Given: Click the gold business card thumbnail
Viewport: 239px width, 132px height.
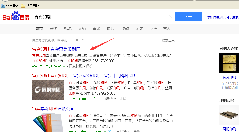Looking at the screenshot, I should pyautogui.click(x=229, y=63).
